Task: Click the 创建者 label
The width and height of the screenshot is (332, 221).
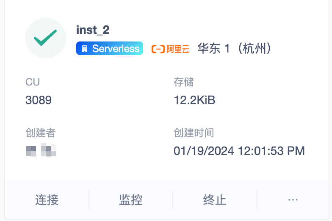Action: tap(41, 133)
